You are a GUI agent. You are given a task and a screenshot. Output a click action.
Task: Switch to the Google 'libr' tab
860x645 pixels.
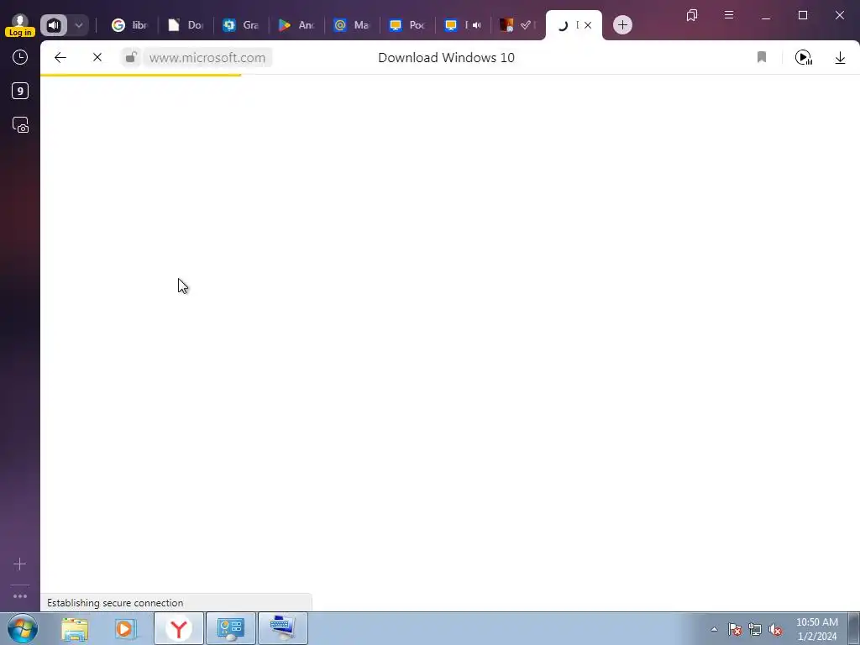pos(129,25)
